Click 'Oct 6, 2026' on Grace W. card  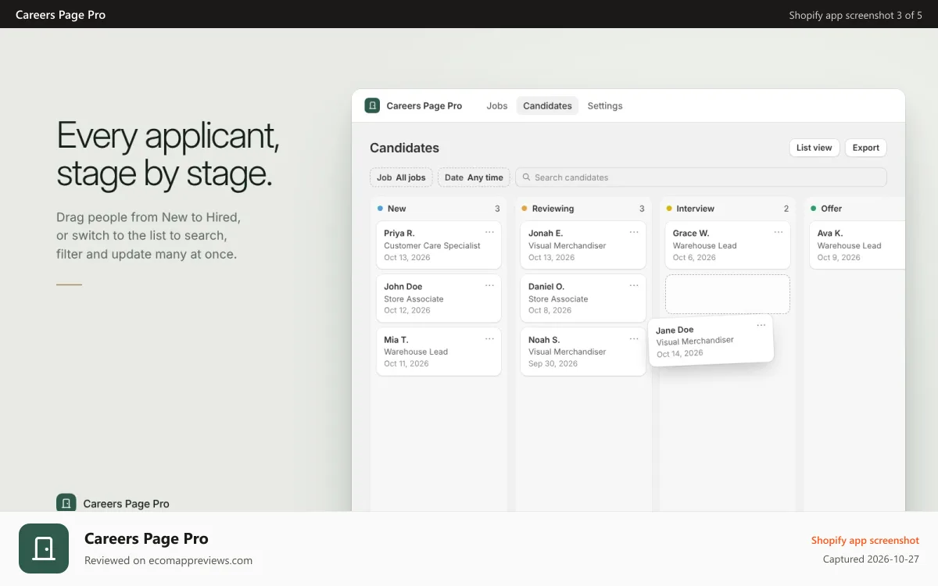694,257
